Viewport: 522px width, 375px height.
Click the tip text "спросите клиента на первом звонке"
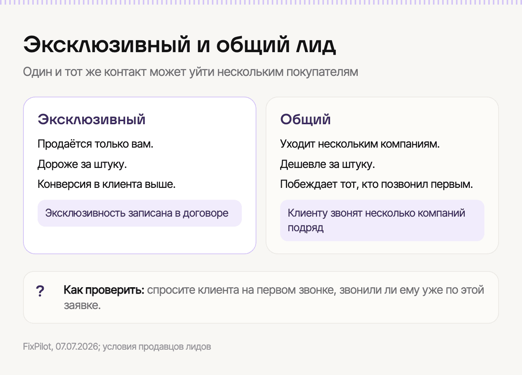pos(241,290)
